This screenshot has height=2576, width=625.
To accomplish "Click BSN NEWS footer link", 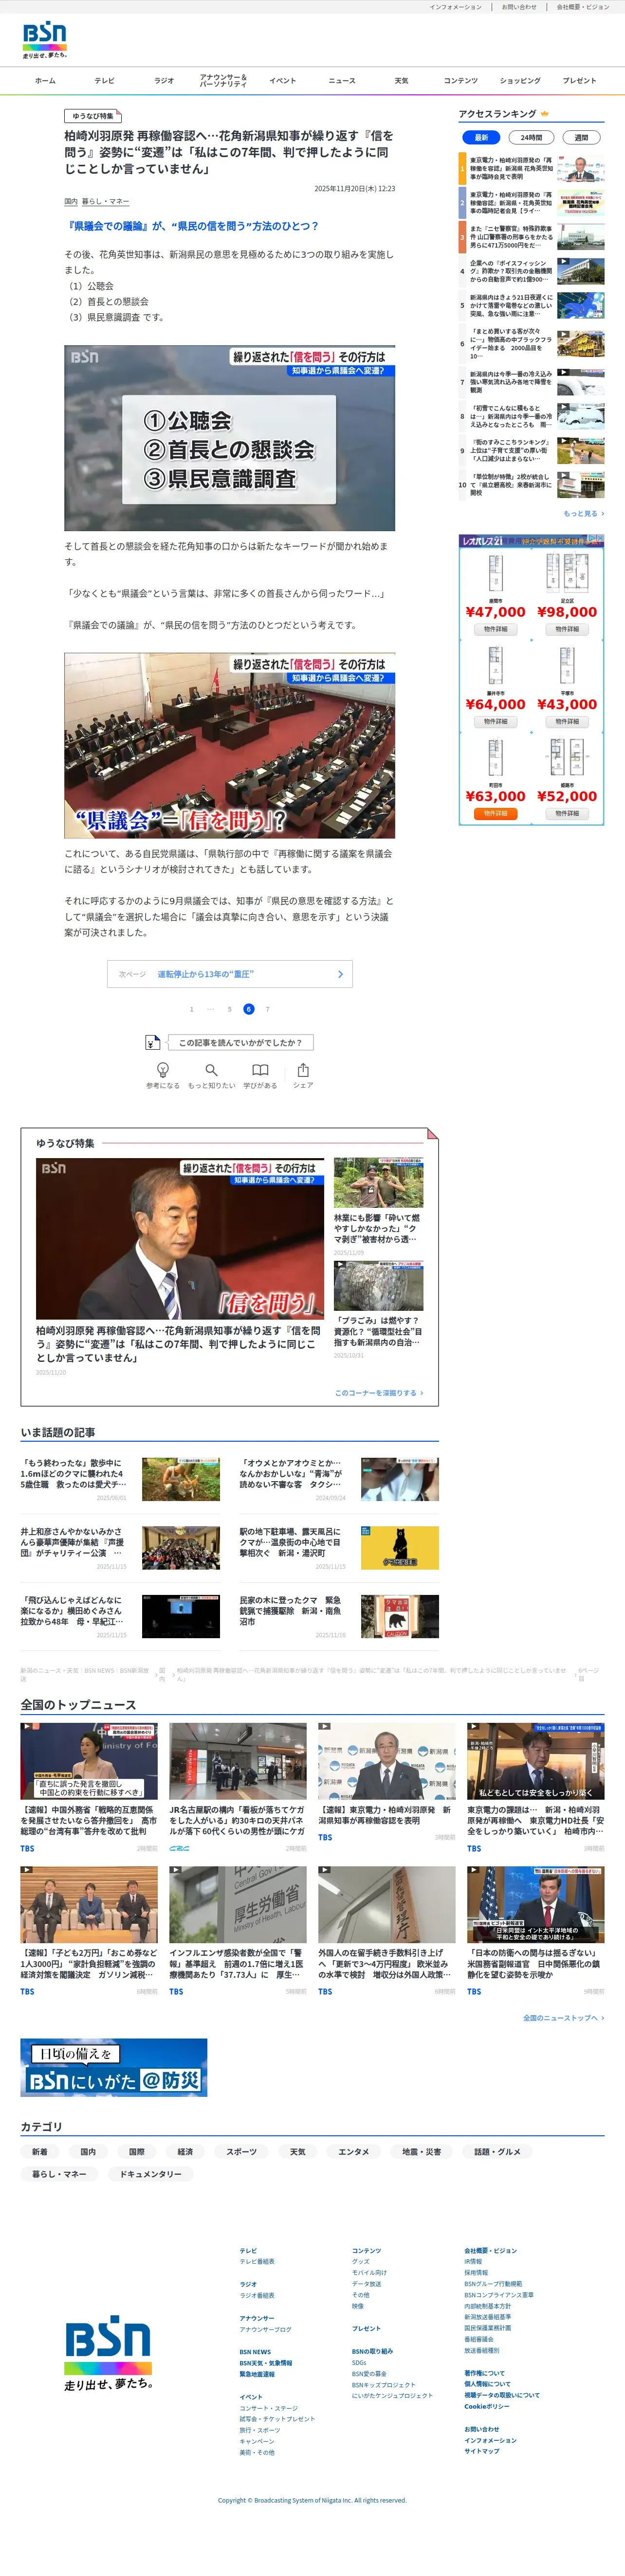I will (255, 2351).
